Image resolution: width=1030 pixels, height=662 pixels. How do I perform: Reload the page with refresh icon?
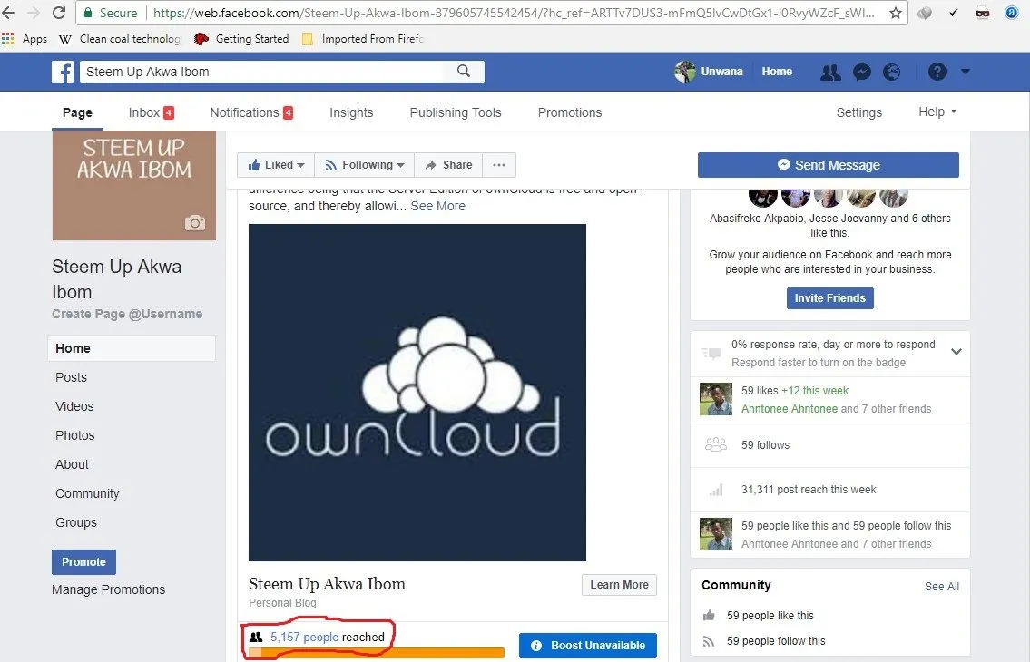click(59, 13)
